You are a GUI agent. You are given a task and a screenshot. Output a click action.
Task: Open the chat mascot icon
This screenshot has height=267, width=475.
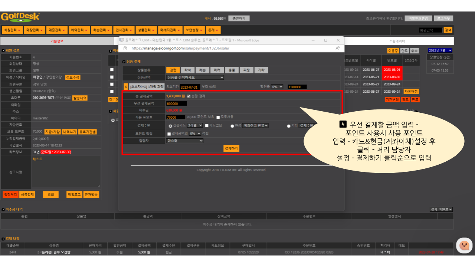(464, 245)
